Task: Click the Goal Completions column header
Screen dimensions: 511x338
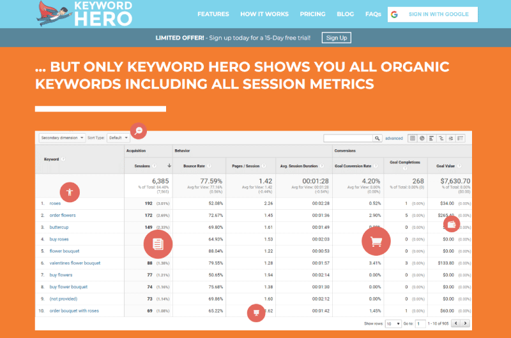Action: coord(405,163)
